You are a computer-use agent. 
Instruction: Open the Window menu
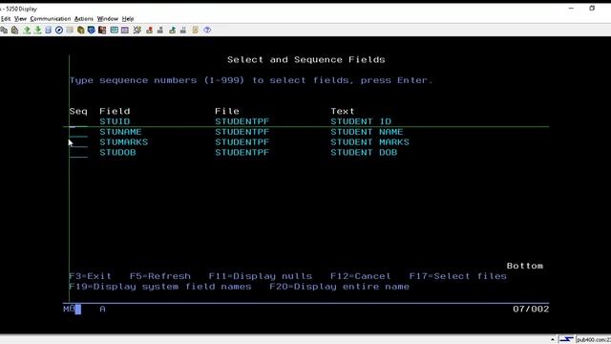tap(108, 19)
